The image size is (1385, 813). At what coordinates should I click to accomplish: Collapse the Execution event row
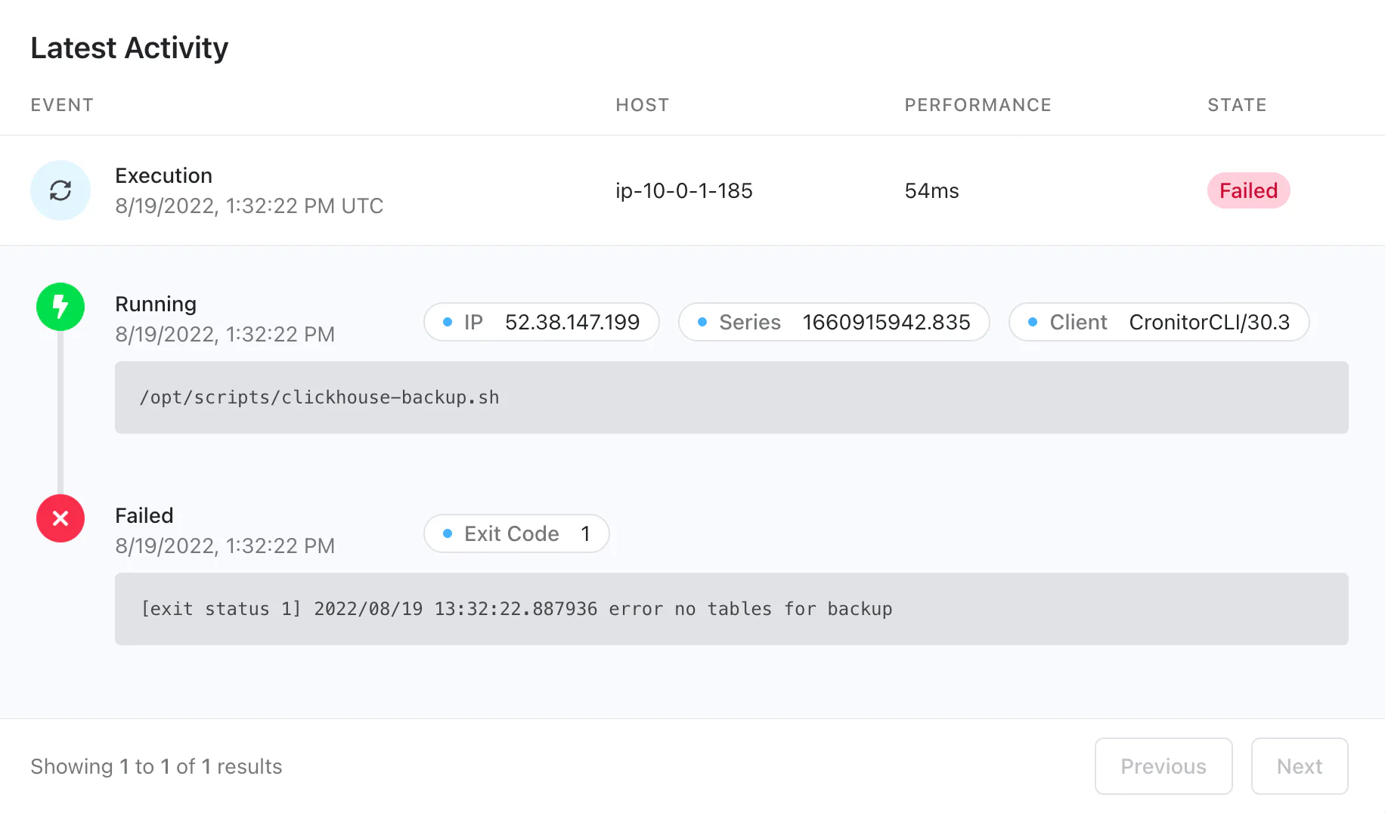tap(692, 190)
